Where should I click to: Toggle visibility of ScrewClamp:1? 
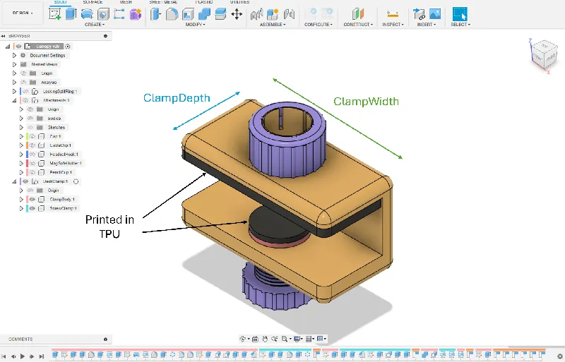[x=32, y=209]
